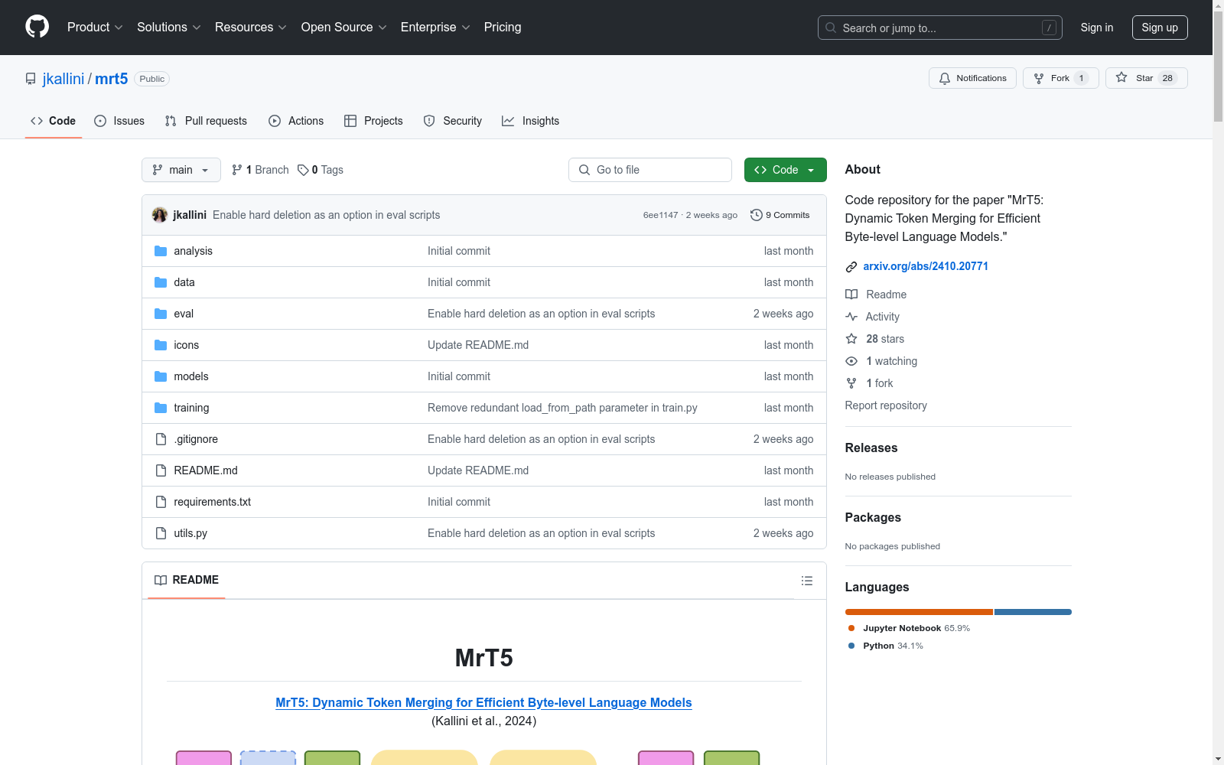Screen dimensions: 1224x765
Task: Go to the Security tab
Action: (x=453, y=121)
